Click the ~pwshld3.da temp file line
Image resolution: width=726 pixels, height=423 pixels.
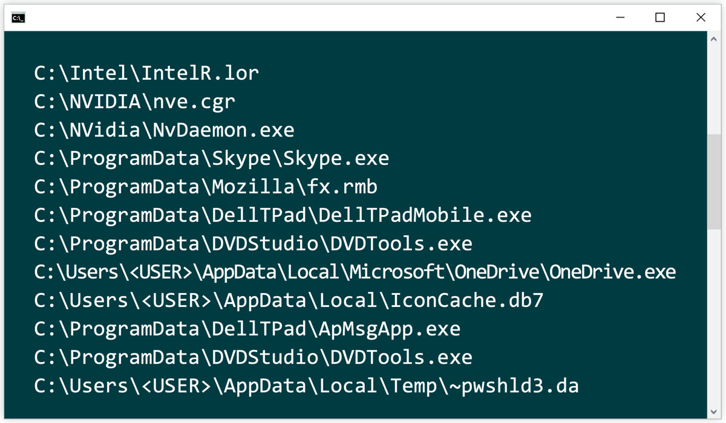(306, 386)
